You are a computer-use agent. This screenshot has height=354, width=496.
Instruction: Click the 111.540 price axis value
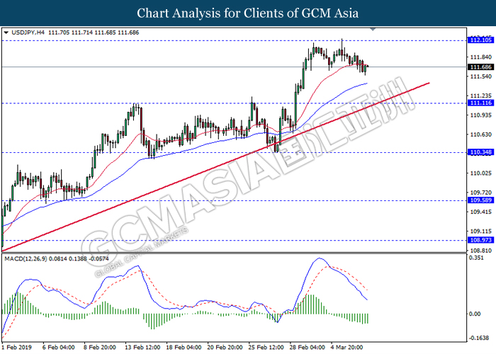[x=481, y=76]
